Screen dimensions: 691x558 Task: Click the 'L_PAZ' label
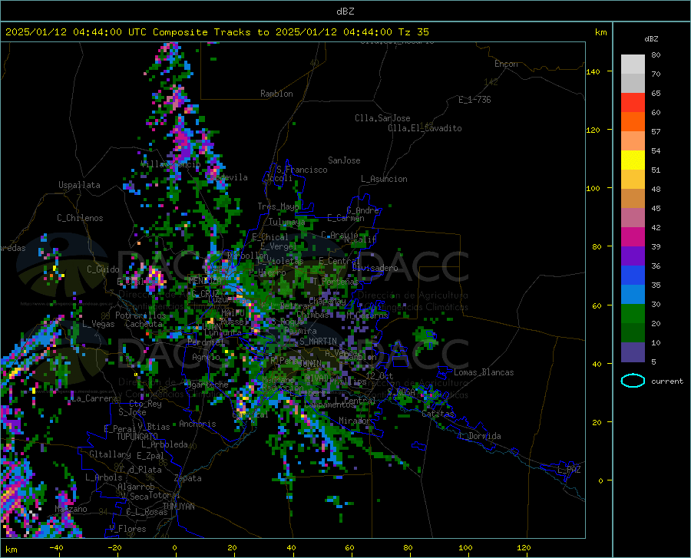pyautogui.click(x=569, y=470)
